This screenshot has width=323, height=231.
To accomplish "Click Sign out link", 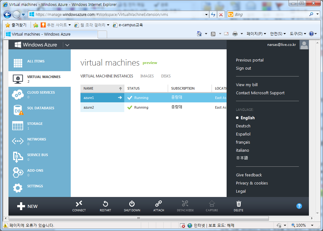I will pos(243,68).
